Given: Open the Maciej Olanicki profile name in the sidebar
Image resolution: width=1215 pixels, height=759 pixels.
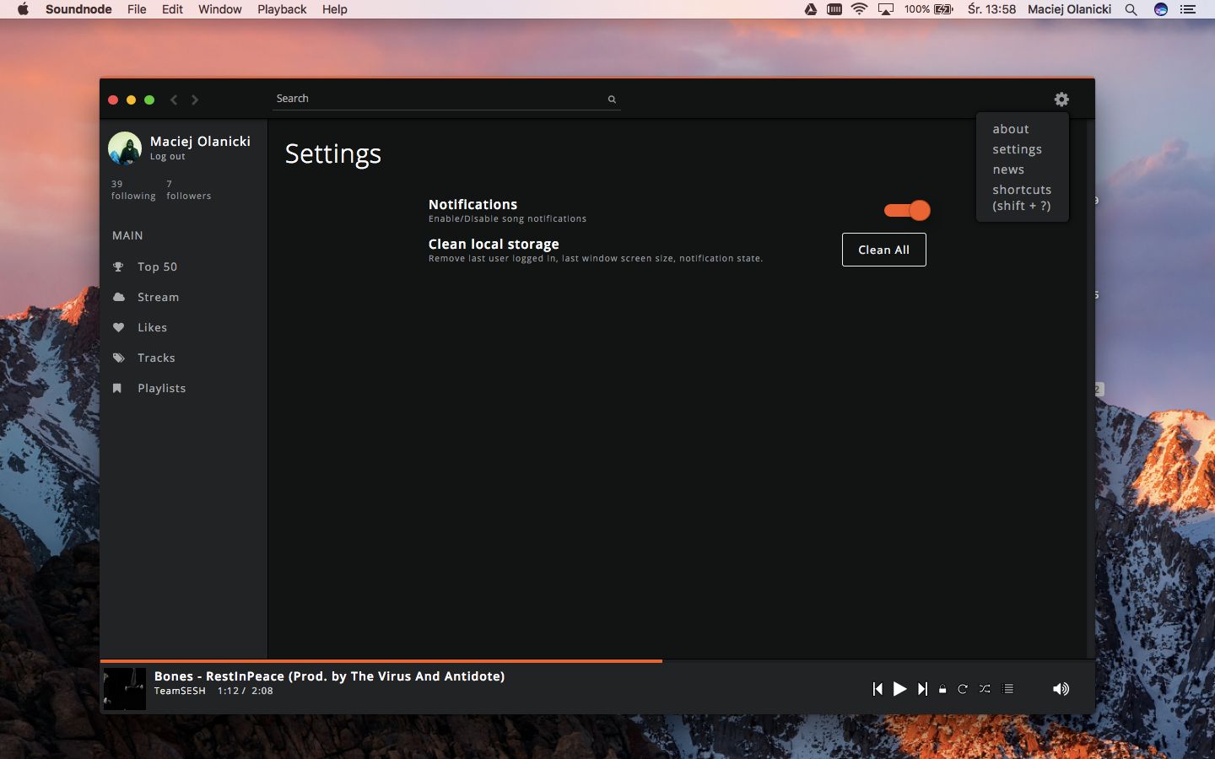Looking at the screenshot, I should (x=200, y=141).
